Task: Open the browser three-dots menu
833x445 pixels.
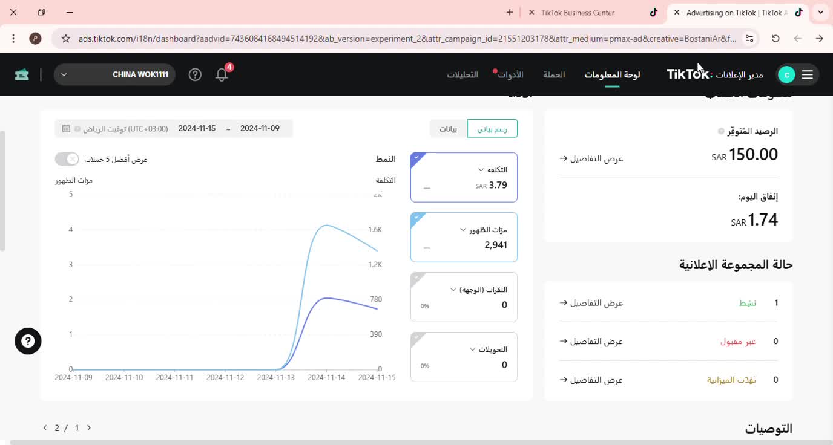Action: (13, 39)
